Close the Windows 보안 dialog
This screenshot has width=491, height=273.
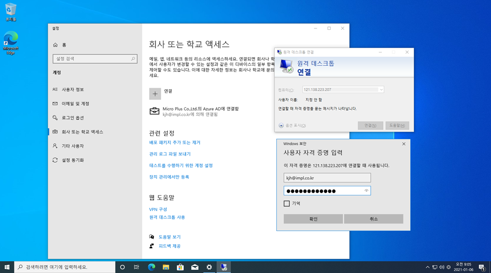[404, 144]
